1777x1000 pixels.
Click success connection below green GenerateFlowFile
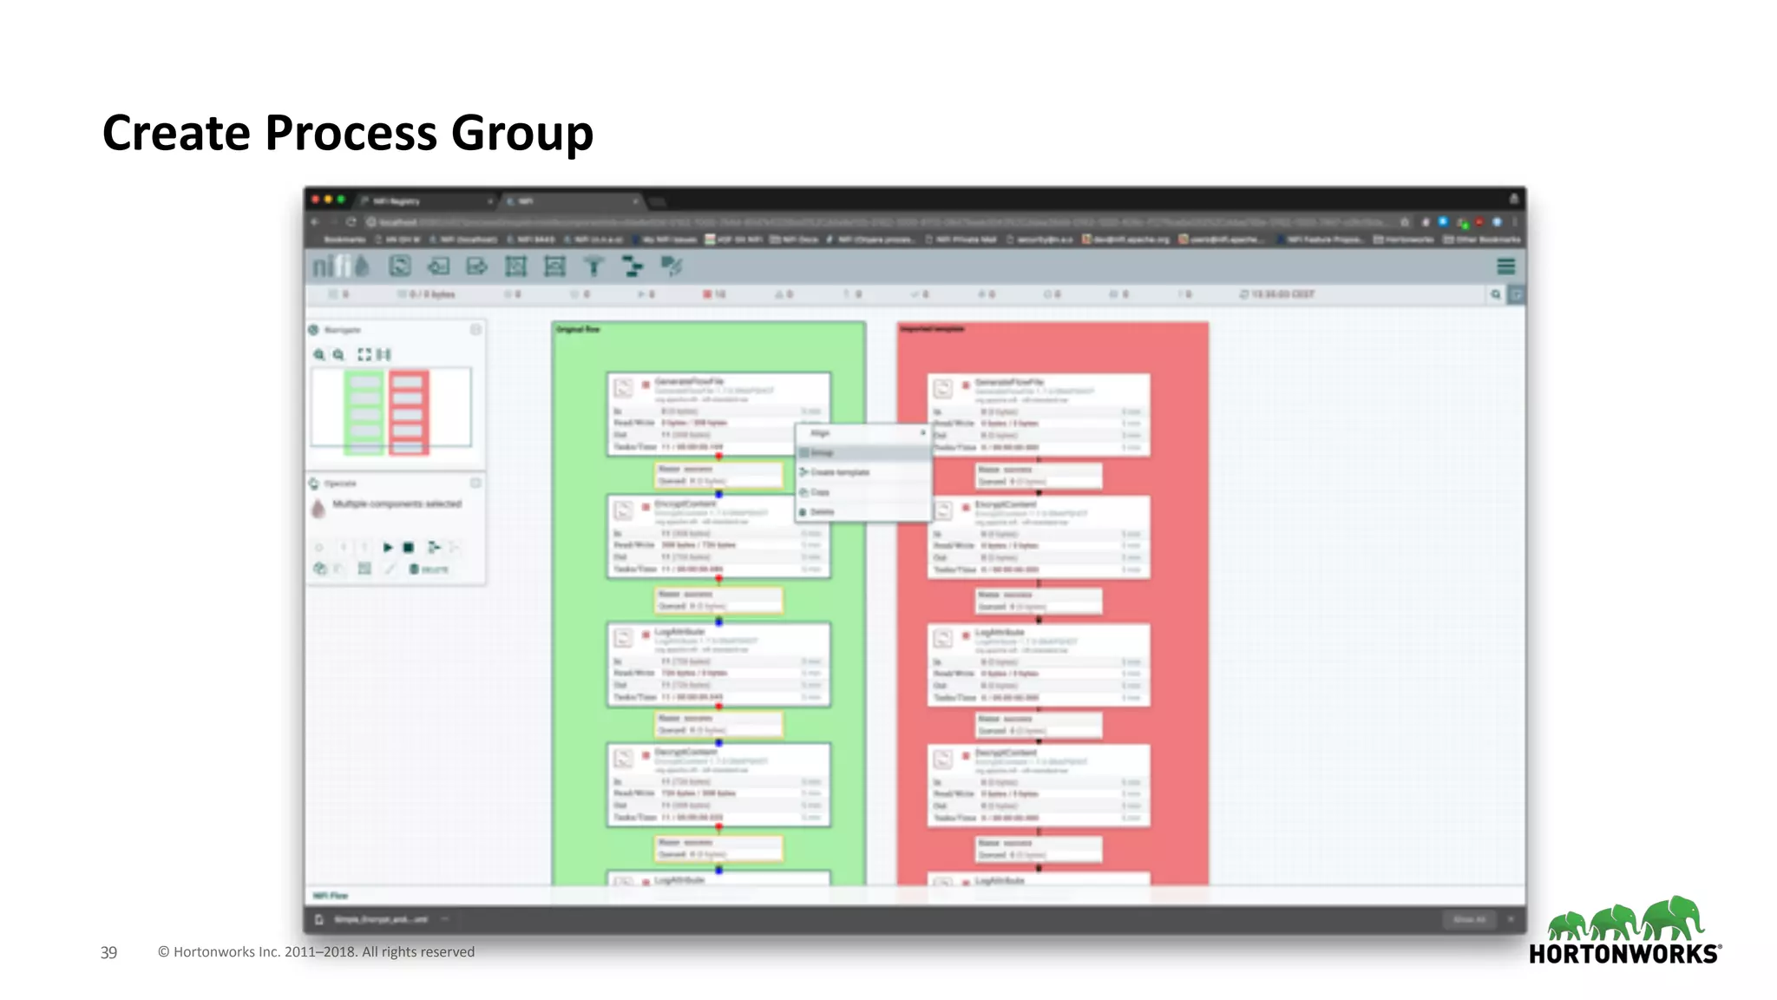tap(718, 475)
